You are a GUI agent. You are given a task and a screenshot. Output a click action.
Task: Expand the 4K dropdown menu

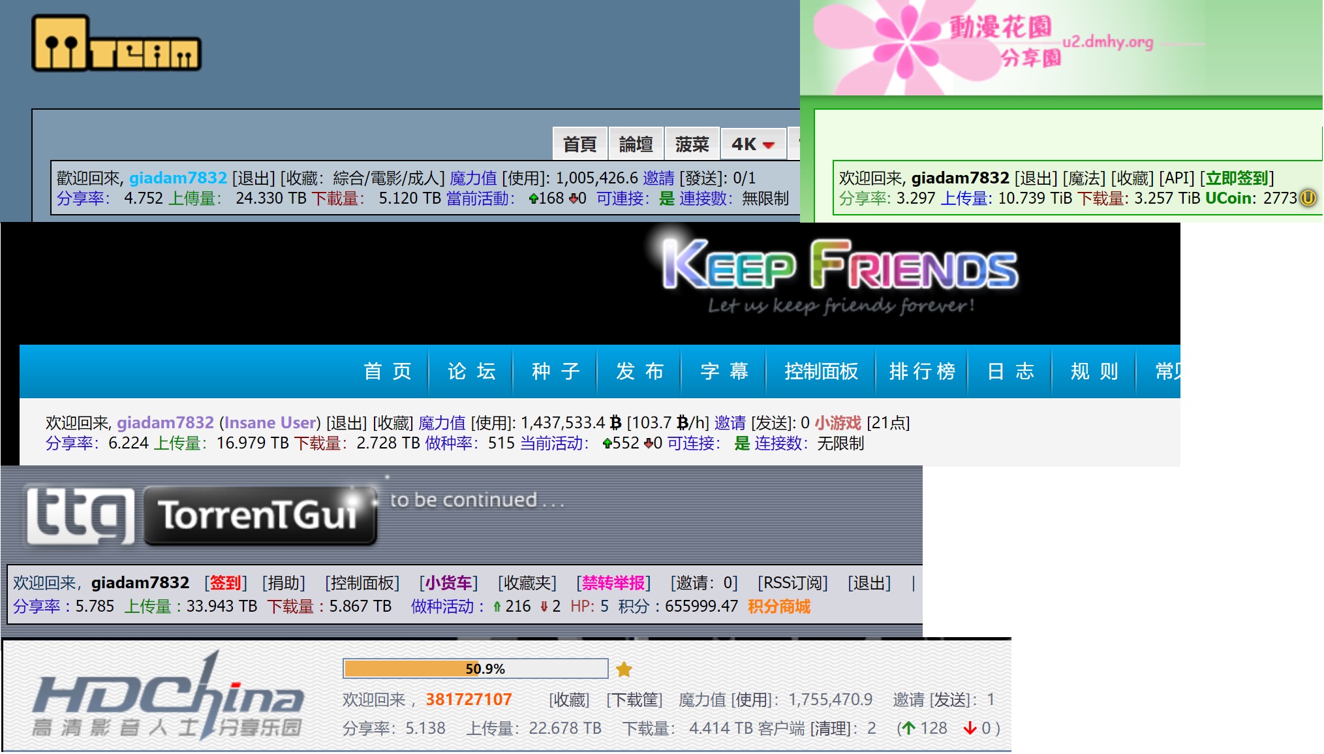click(x=752, y=144)
